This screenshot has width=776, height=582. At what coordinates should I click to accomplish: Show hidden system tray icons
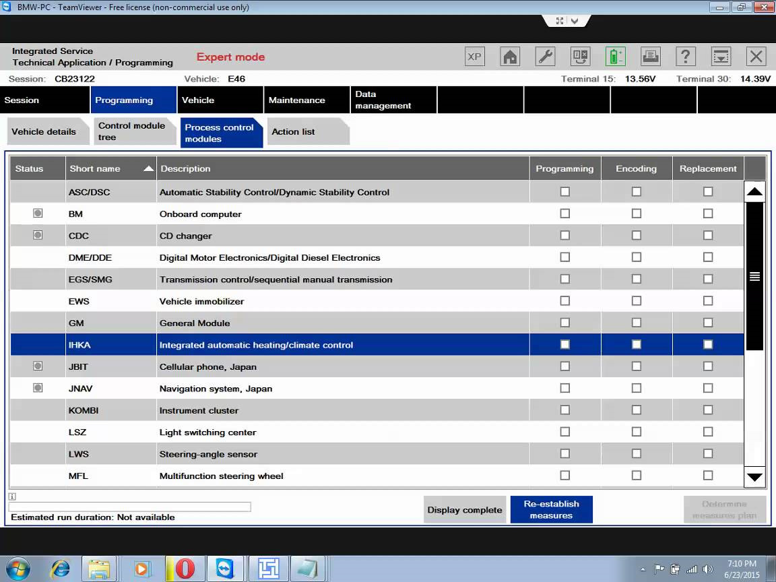coord(643,570)
